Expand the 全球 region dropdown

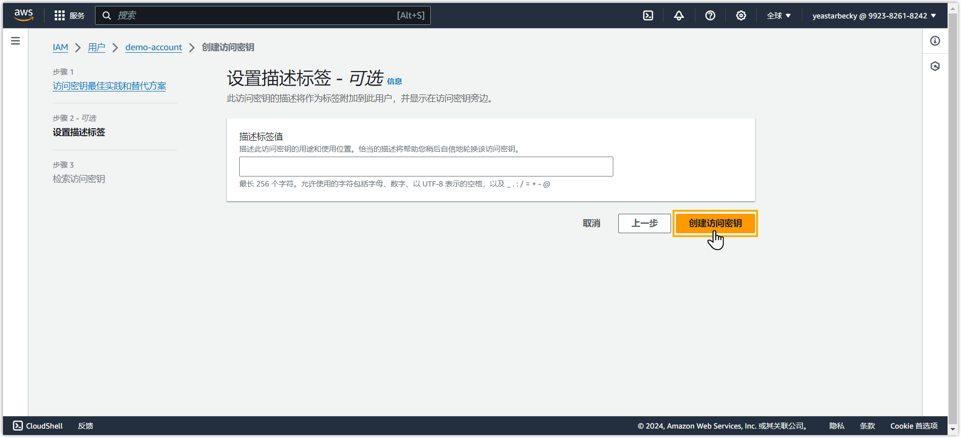pos(778,15)
